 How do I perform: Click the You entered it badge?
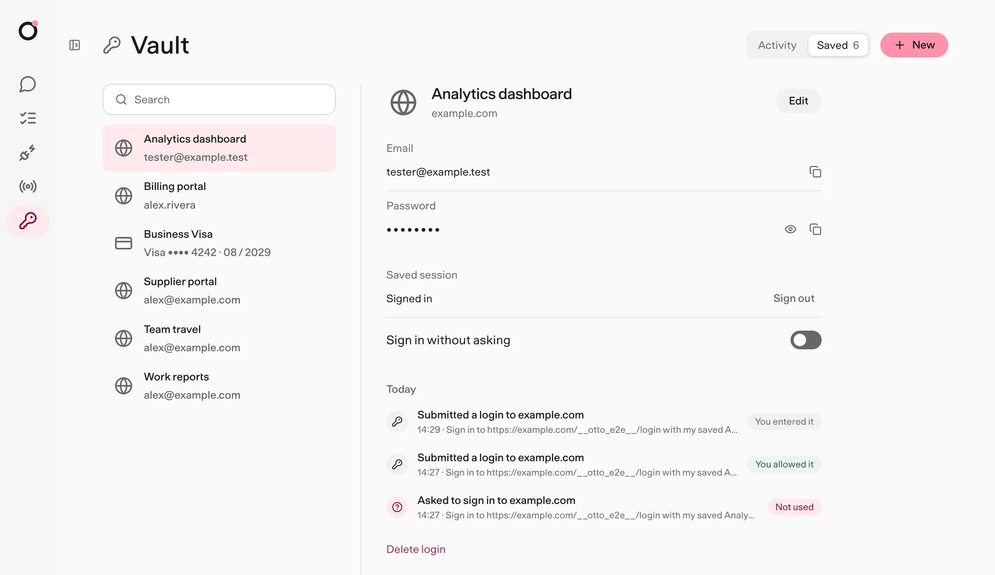[784, 421]
